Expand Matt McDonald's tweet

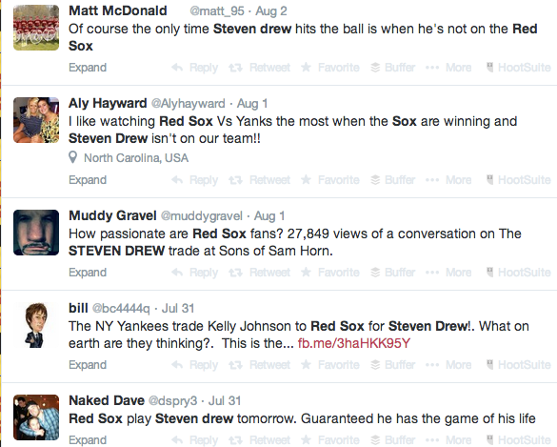[88, 68]
